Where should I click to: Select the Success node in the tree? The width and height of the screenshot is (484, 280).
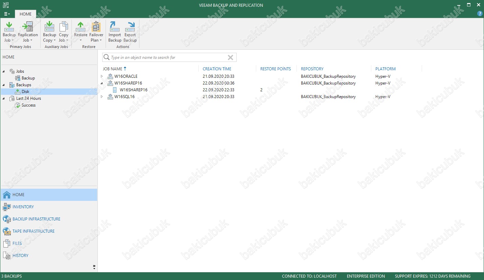pyautogui.click(x=28, y=105)
